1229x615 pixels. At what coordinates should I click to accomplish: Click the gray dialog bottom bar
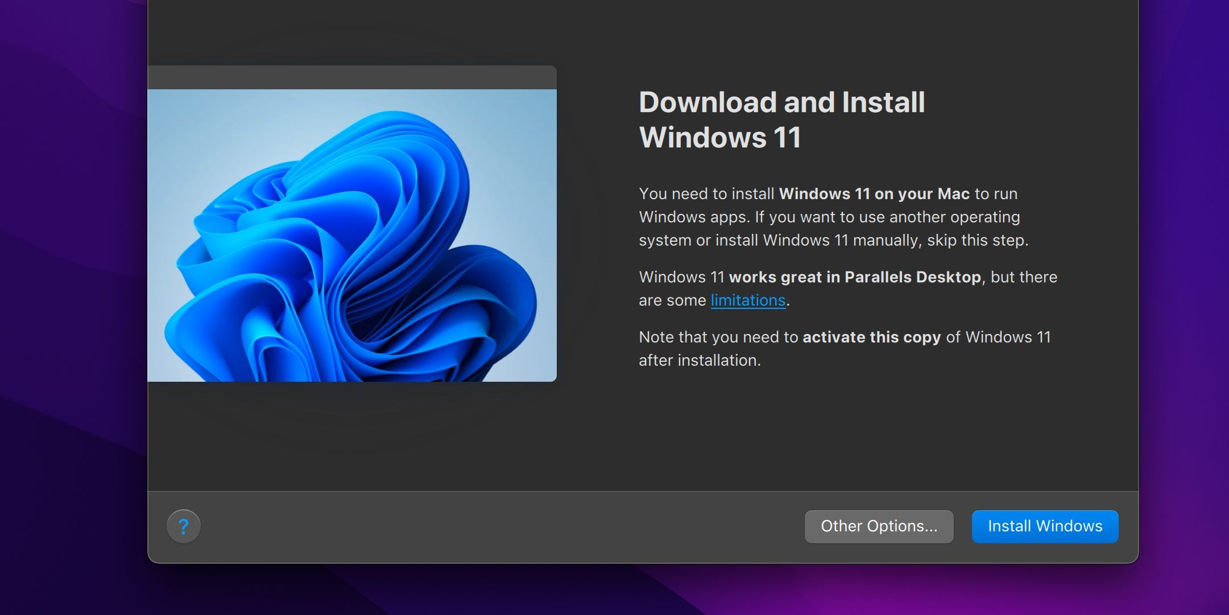pyautogui.click(x=512, y=526)
